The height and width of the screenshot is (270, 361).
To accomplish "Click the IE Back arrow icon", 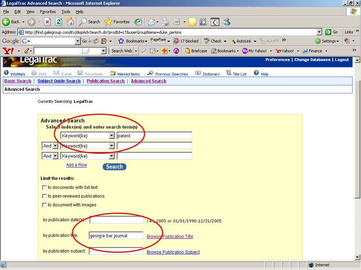I will [6, 22].
